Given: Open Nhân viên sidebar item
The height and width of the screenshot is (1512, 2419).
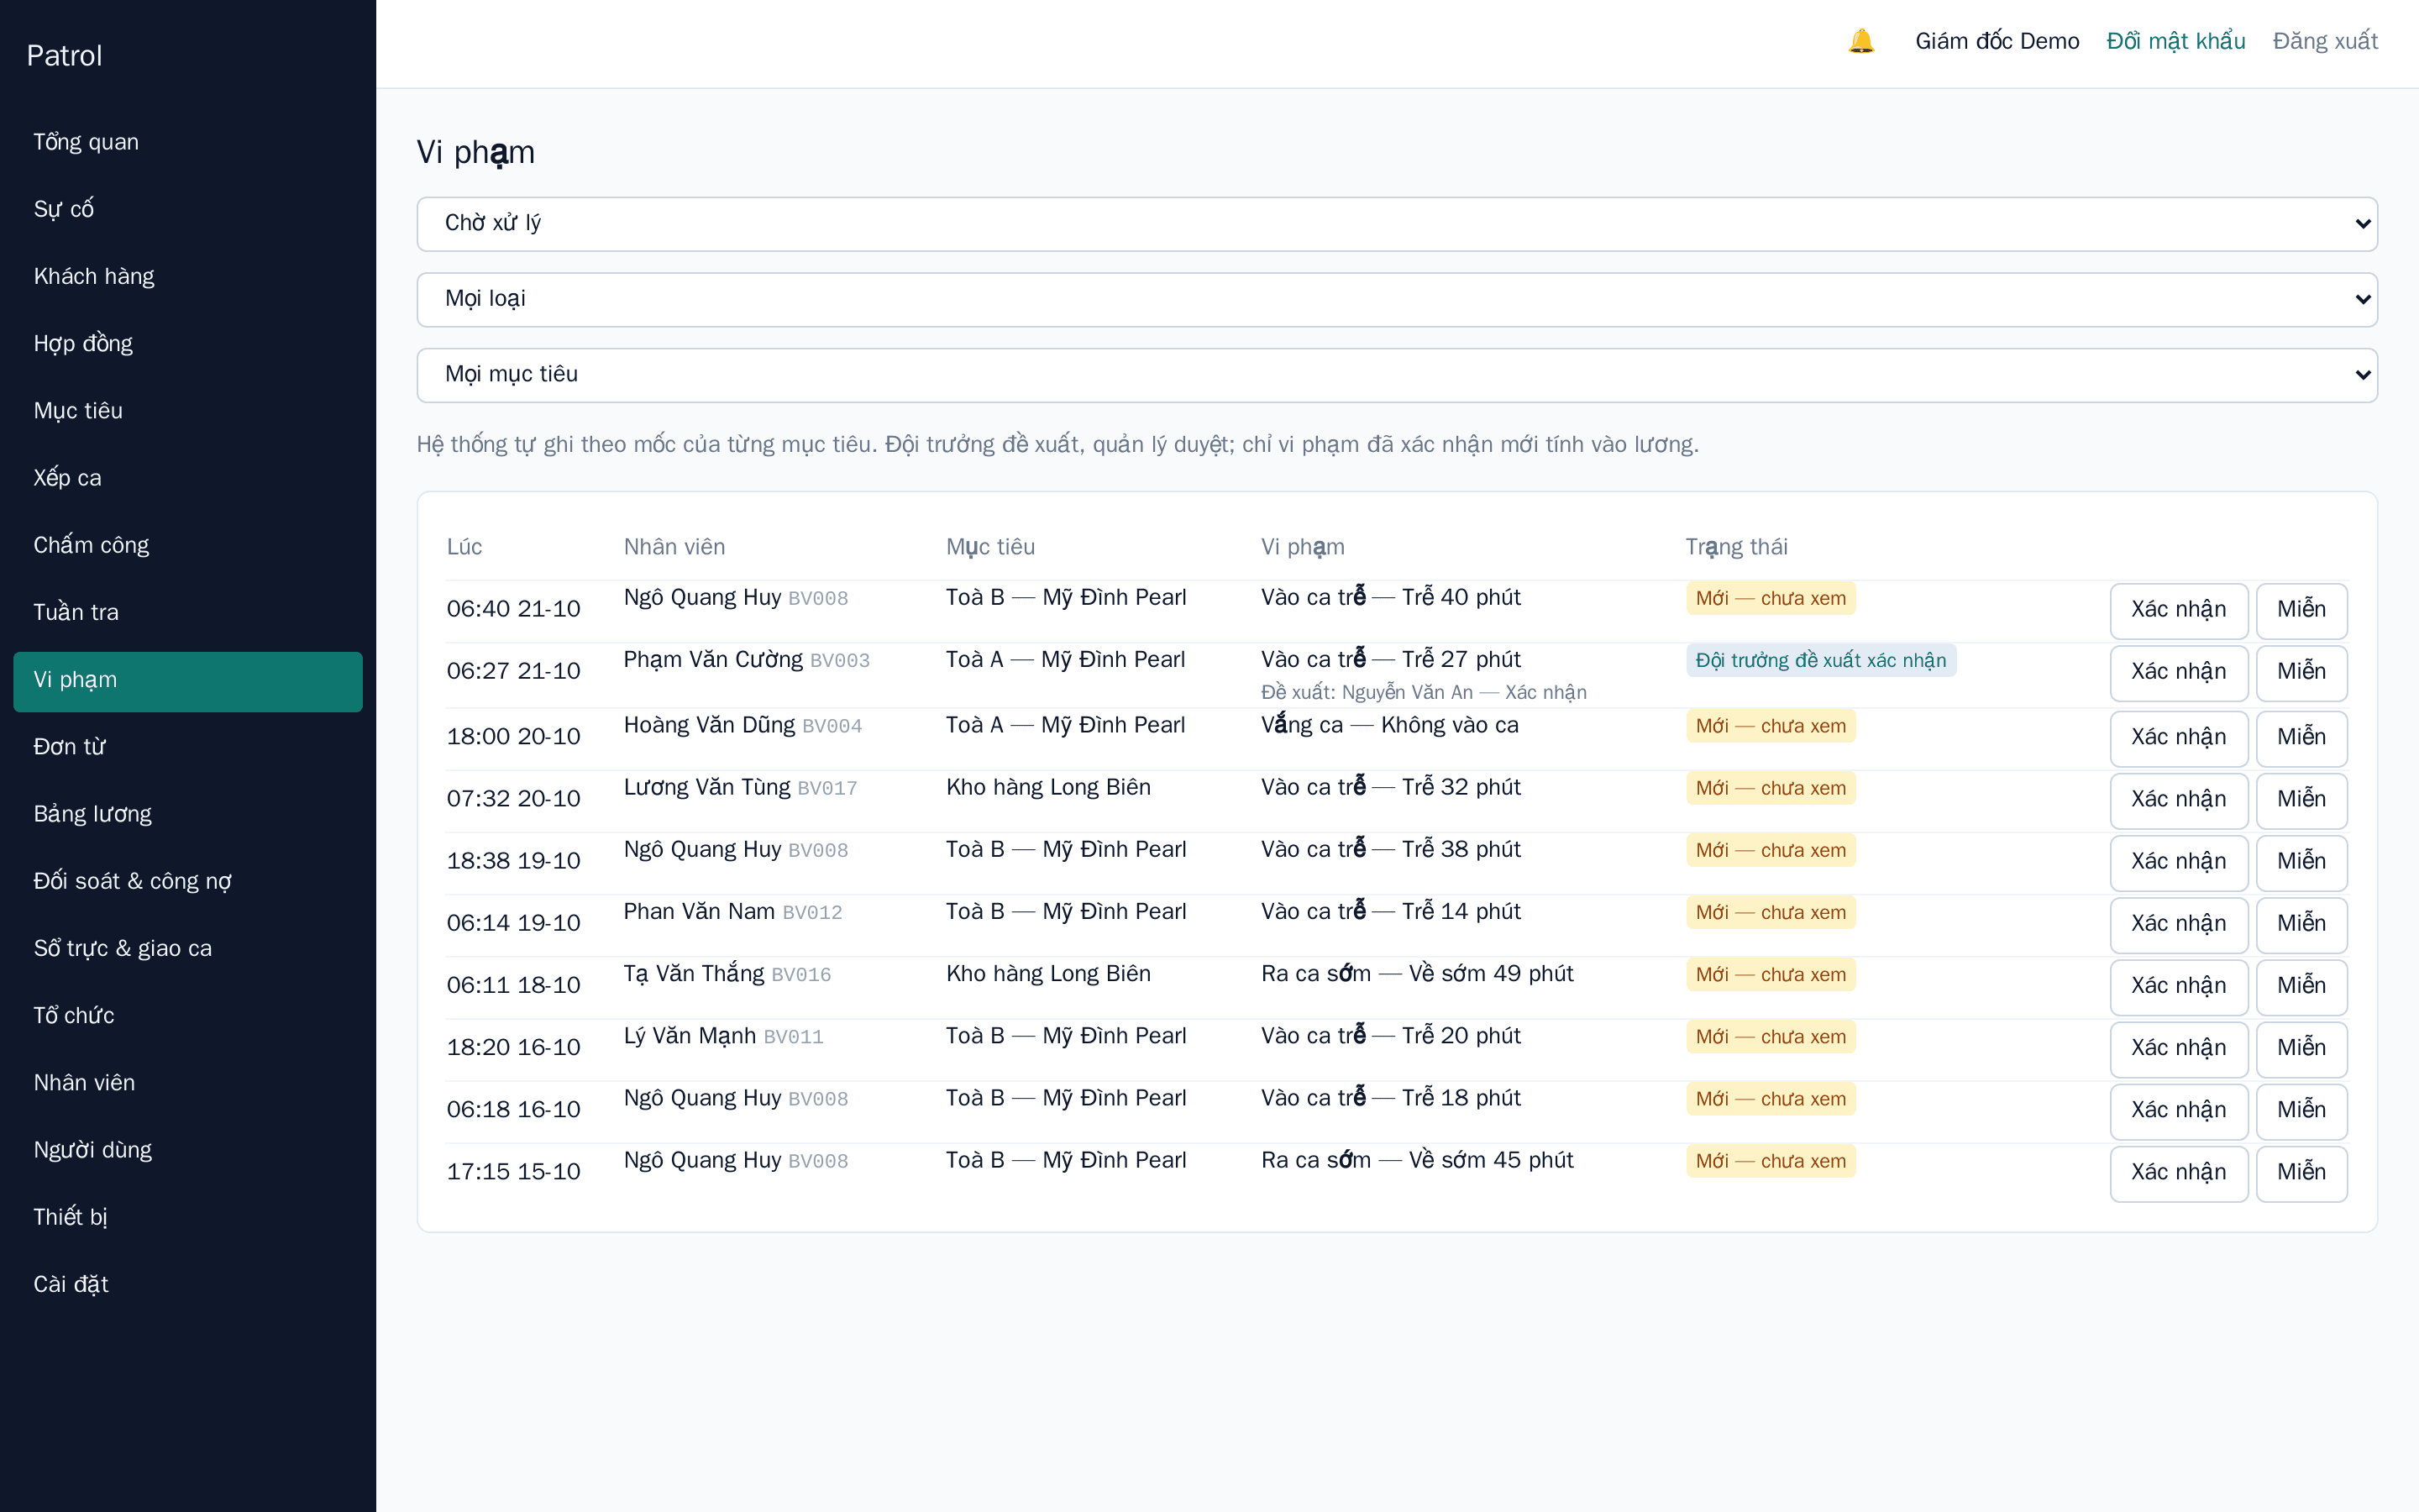Looking at the screenshot, I should click(188, 1083).
